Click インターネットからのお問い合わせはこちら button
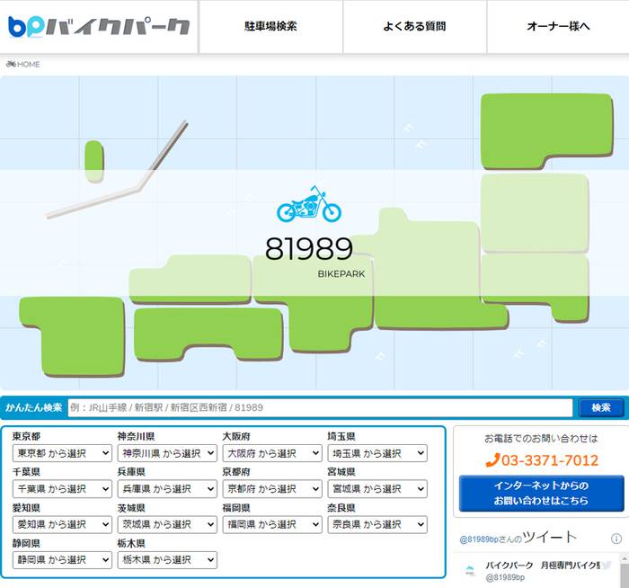Viewport: 629px width, 588px height. pos(541,494)
